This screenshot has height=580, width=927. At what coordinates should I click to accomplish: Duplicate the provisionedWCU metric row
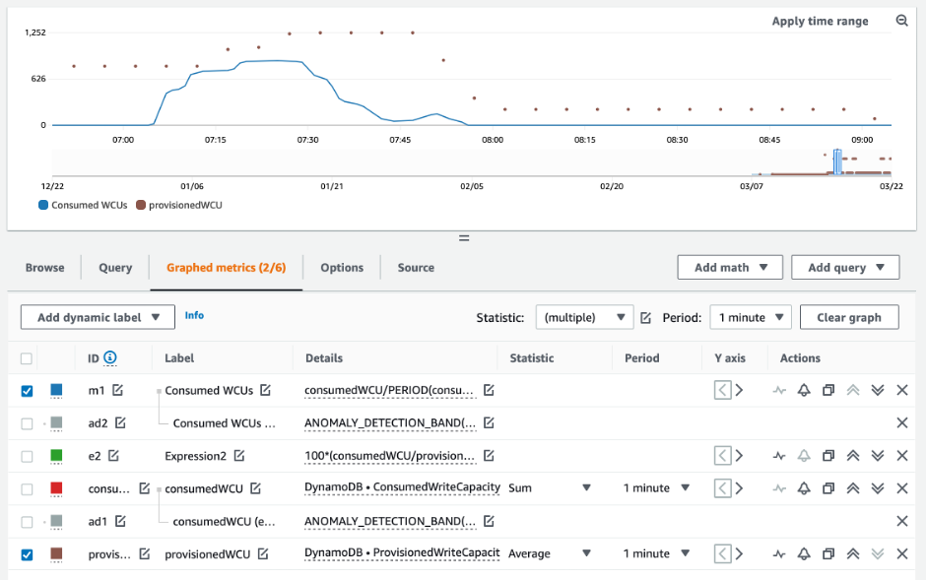coord(828,554)
